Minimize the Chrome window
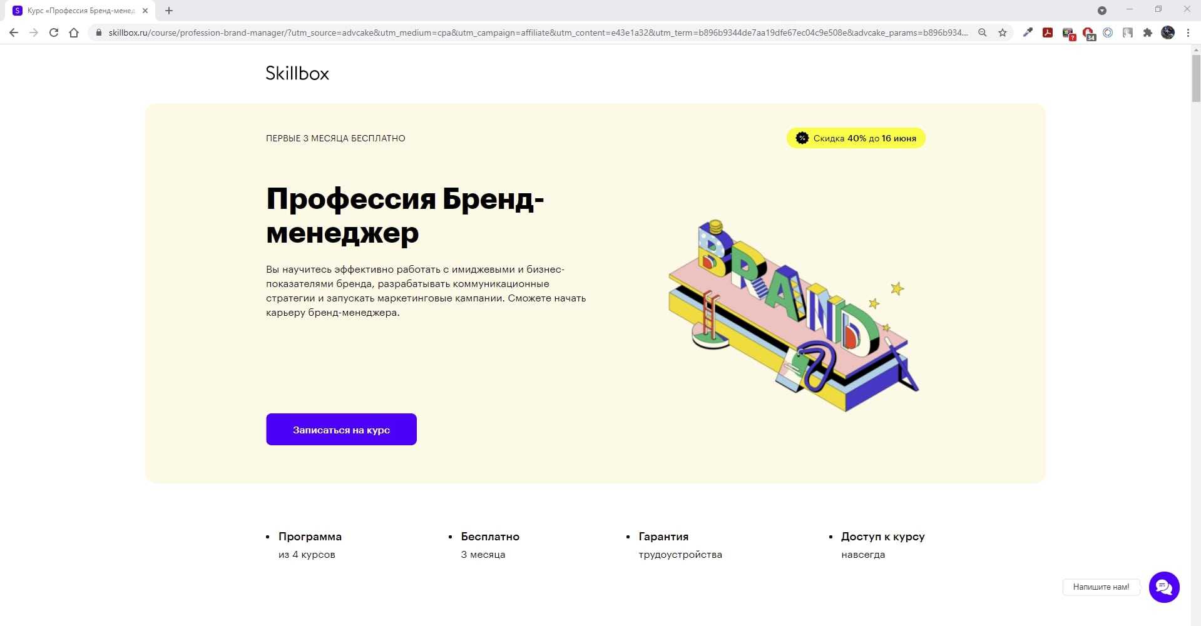The height and width of the screenshot is (626, 1201). pyautogui.click(x=1130, y=9)
